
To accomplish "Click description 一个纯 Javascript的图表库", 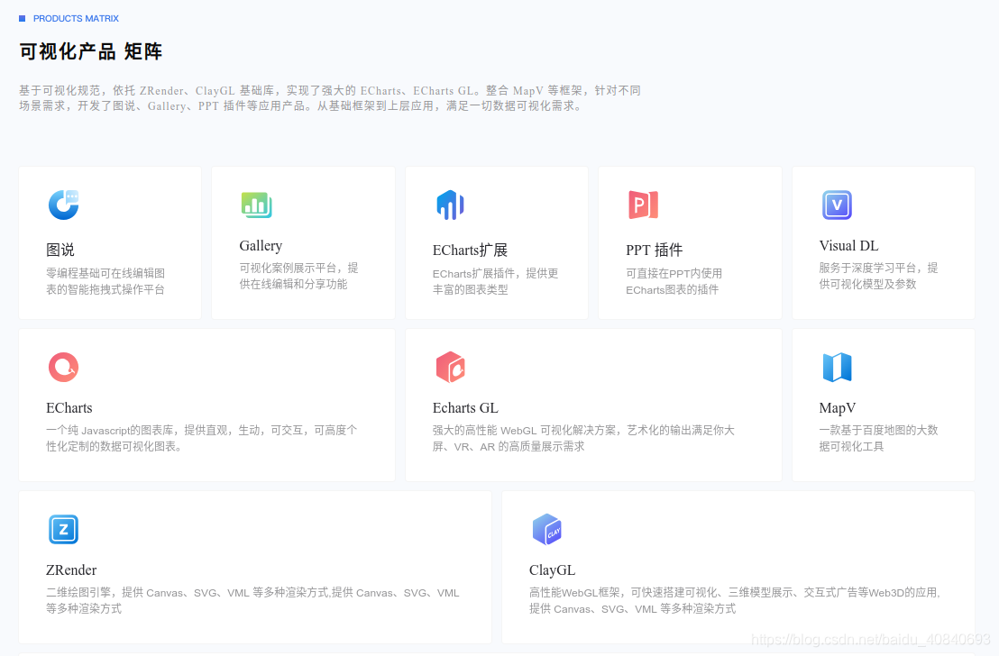I will [201, 438].
